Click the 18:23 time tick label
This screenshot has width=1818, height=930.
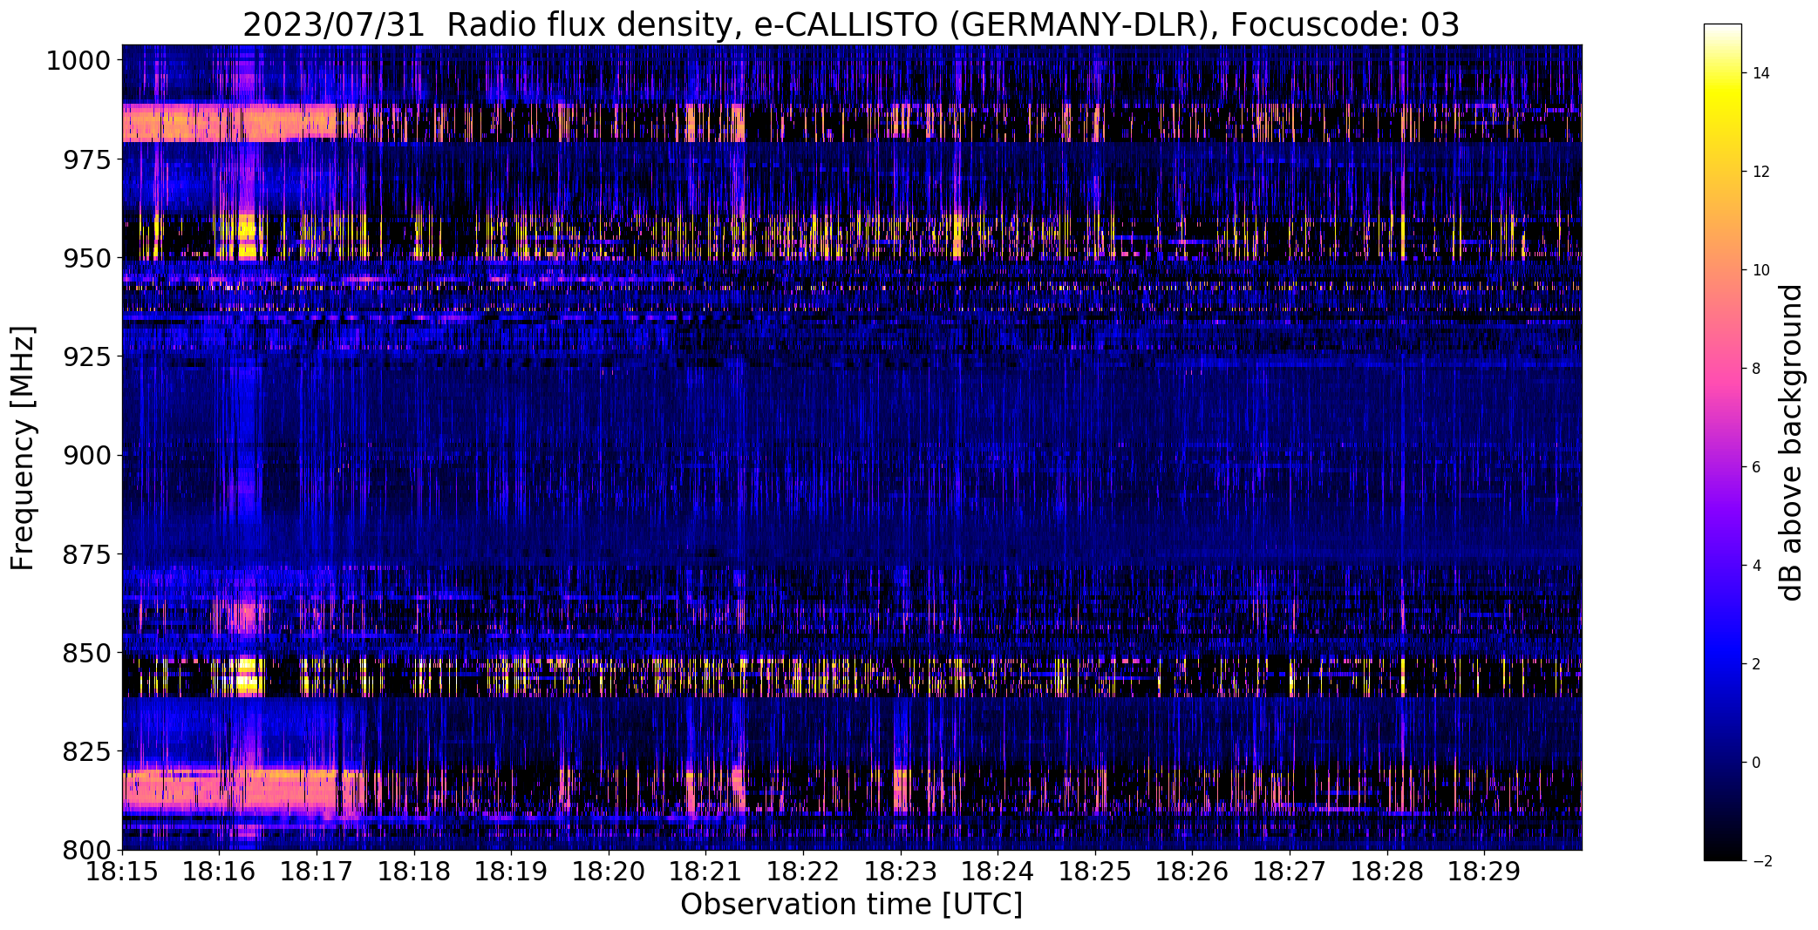[x=901, y=872]
